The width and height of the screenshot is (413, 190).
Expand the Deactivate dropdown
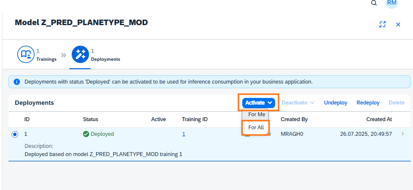click(x=298, y=103)
